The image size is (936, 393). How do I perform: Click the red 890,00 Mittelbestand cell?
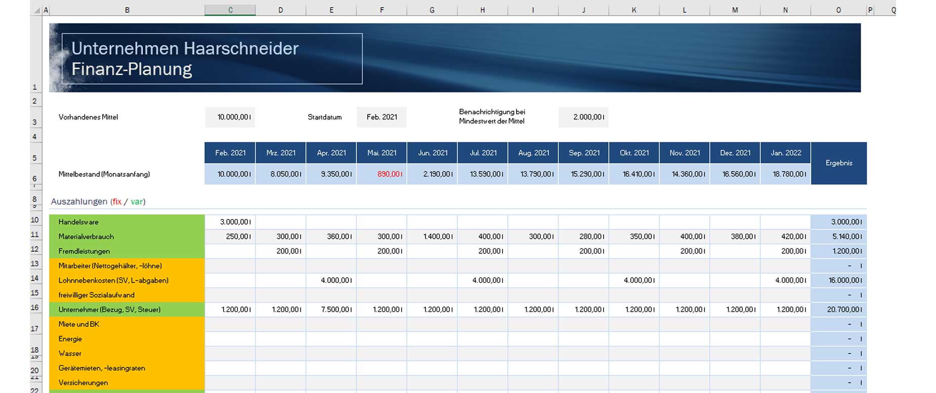(x=381, y=174)
